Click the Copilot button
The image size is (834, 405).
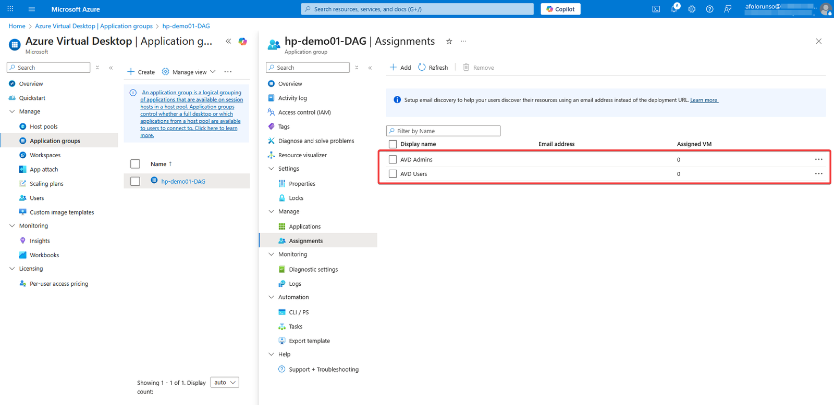click(x=560, y=9)
